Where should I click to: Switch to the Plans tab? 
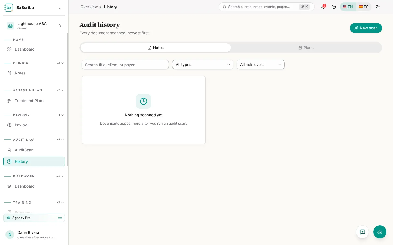306,48
